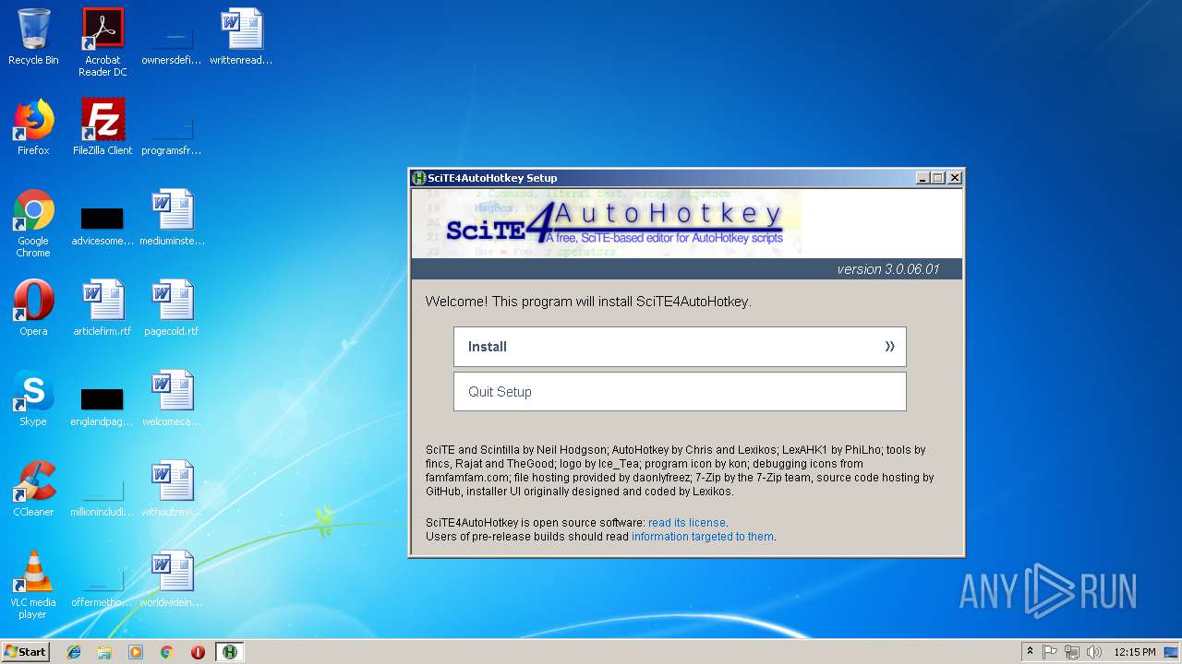Open "information targeted to them" link
The width and height of the screenshot is (1182, 664).
pyautogui.click(x=703, y=537)
